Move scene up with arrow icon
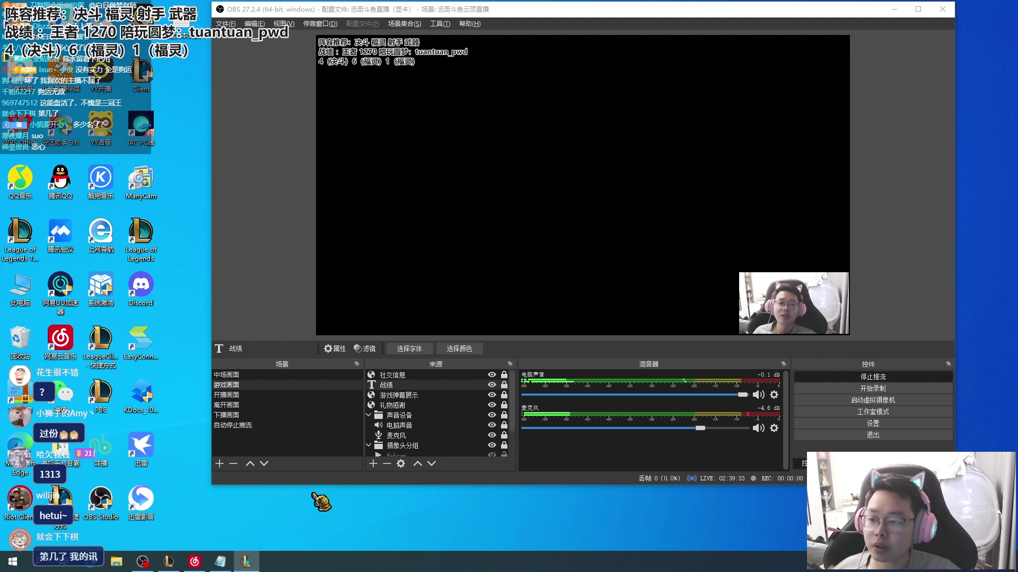 [250, 463]
